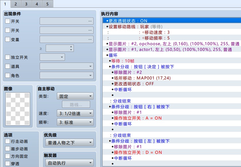Select event page tab 1
Viewport: 241px width, 167px height.
5,4
